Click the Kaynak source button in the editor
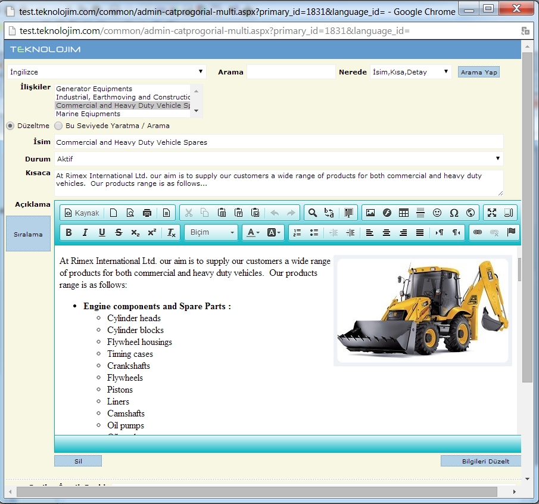Image resolution: width=539 pixels, height=504 pixels. 82,213
